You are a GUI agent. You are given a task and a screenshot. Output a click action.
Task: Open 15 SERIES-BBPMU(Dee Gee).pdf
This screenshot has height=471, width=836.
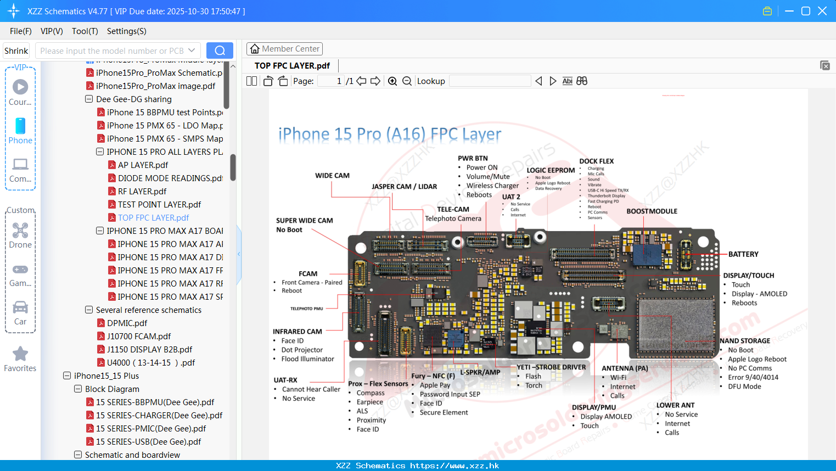155,402
